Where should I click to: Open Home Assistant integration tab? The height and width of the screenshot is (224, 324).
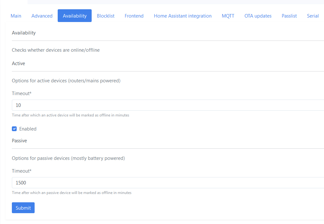183,16
